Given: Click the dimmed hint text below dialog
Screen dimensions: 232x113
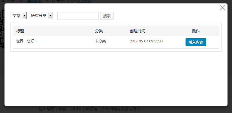Looking at the screenshot, I should coord(91,109).
